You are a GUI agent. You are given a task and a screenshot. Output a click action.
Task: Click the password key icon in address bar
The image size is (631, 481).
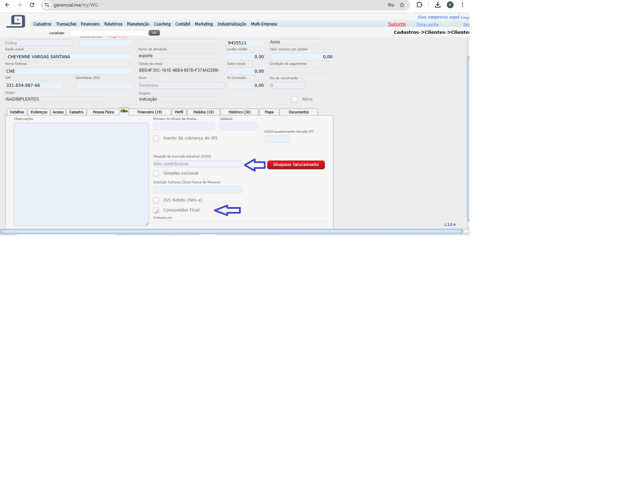click(391, 5)
